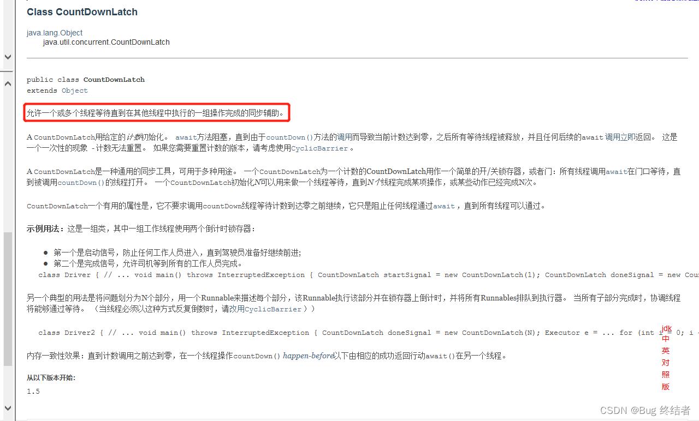Click the Class CountDownLatch heading
Image resolution: width=699 pixels, height=421 pixels.
coord(82,12)
